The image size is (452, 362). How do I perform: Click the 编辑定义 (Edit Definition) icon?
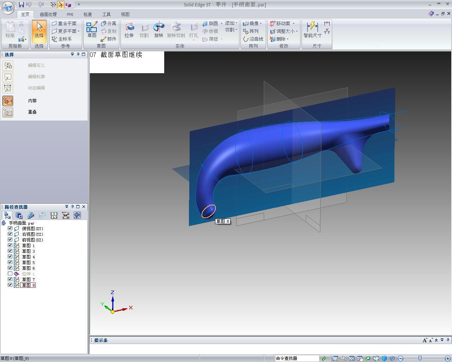pyautogui.click(x=8, y=65)
